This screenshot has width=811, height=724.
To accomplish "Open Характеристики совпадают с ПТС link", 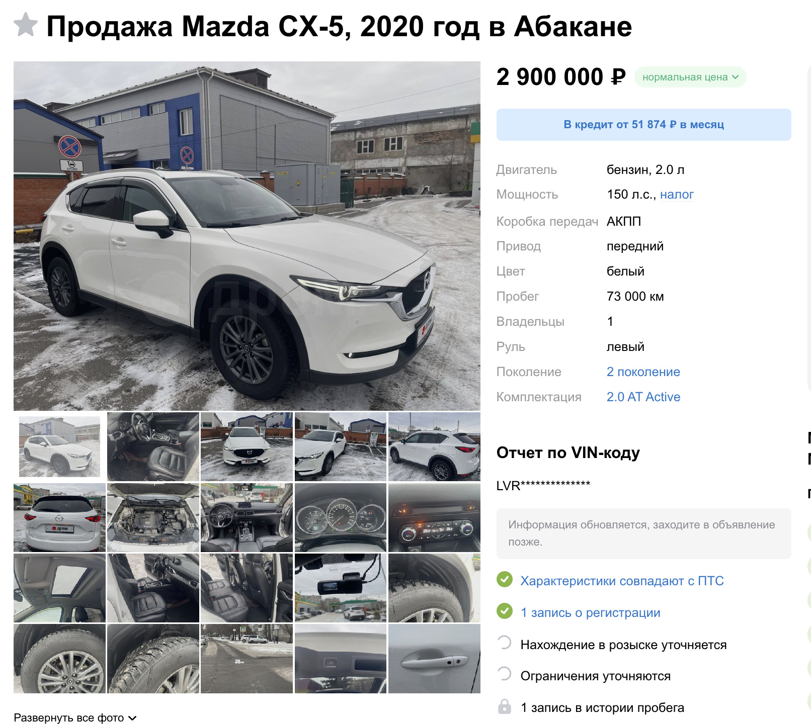I will point(622,581).
